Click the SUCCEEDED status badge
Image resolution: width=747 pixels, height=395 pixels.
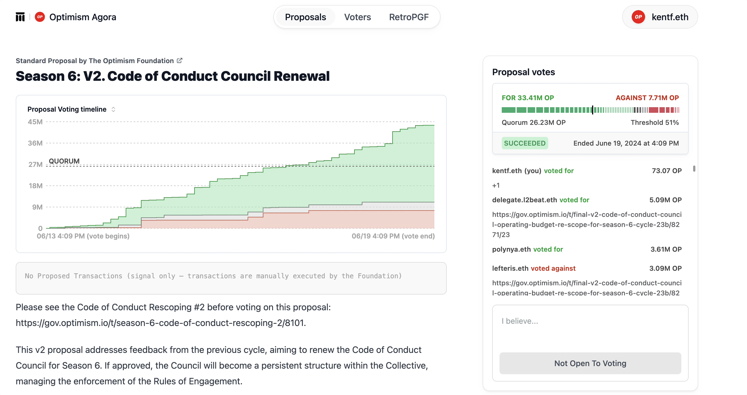click(524, 143)
